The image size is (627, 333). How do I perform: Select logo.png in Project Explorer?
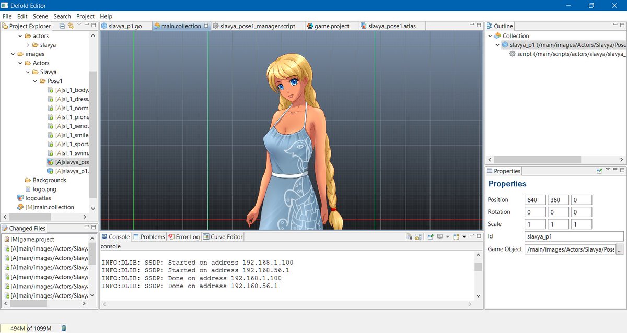click(44, 189)
